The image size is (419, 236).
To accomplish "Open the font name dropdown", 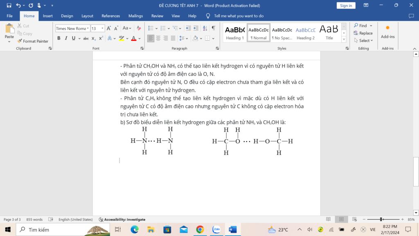I will (88, 28).
